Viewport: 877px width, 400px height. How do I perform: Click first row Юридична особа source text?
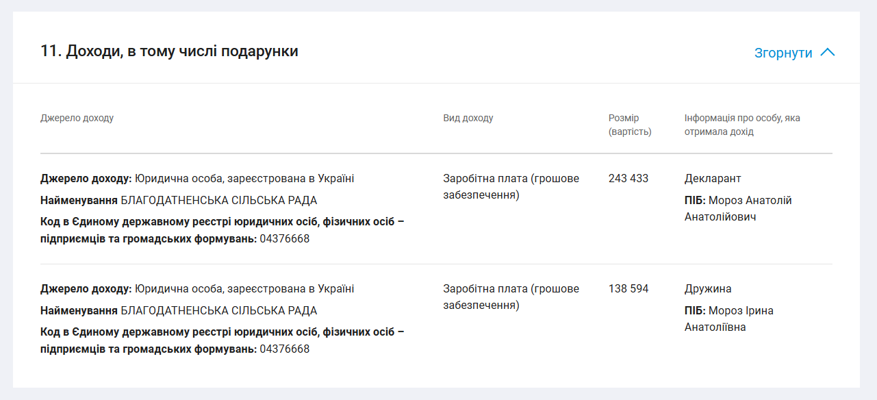[244, 179]
